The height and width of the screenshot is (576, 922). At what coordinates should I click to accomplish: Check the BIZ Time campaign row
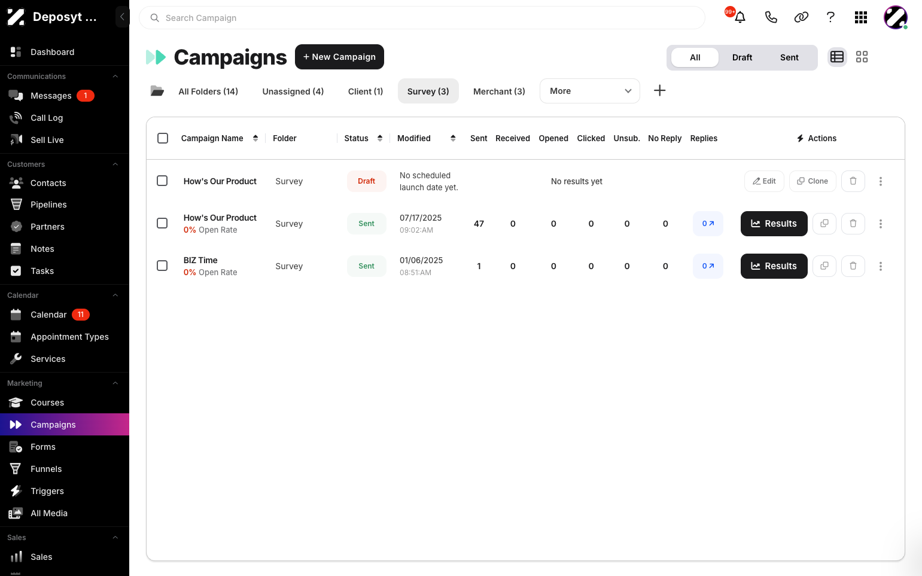162,266
